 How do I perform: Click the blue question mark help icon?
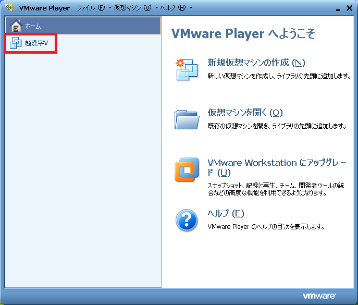[187, 221]
